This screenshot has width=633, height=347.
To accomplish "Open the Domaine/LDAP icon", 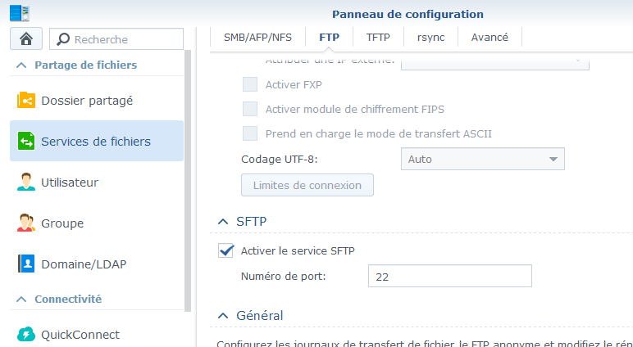I will pos(26,264).
